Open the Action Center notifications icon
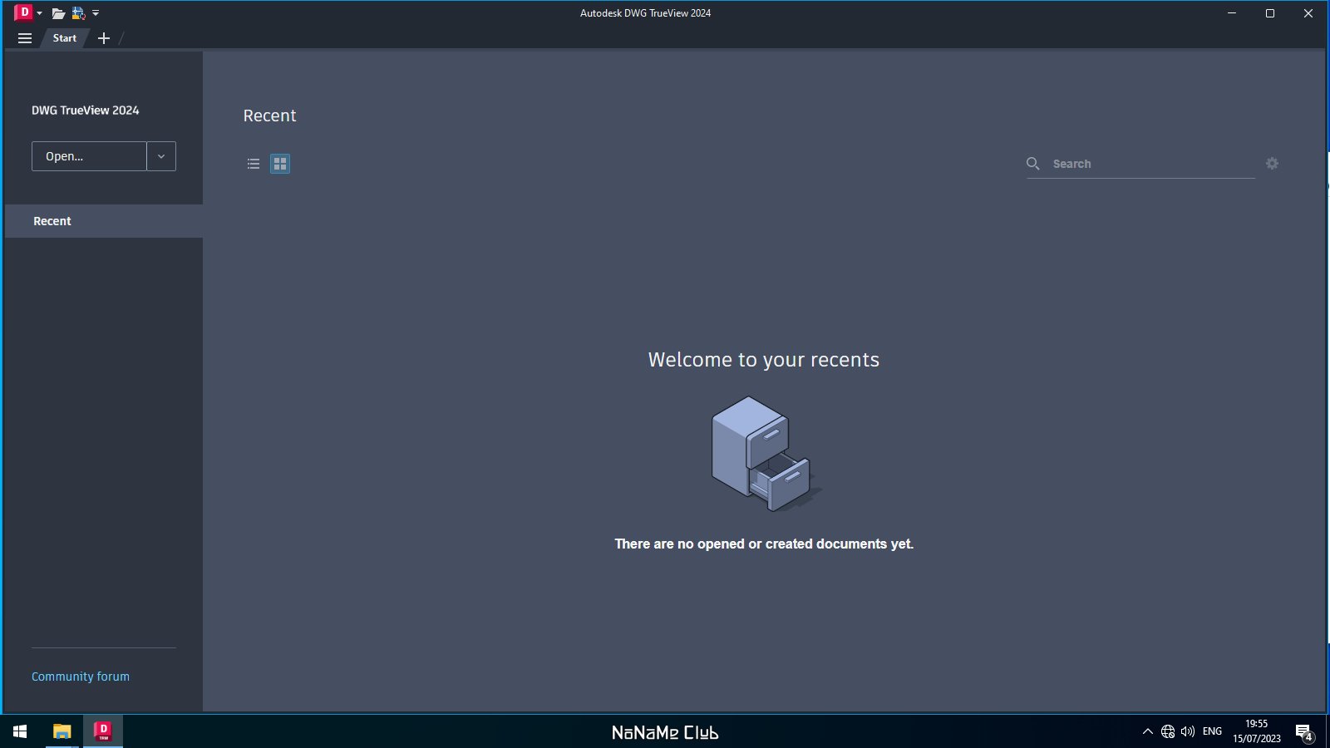 click(1304, 732)
